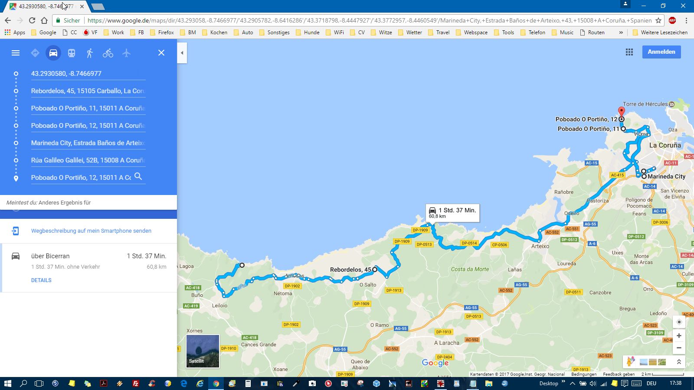Send directions to smartphone link

coord(91,231)
